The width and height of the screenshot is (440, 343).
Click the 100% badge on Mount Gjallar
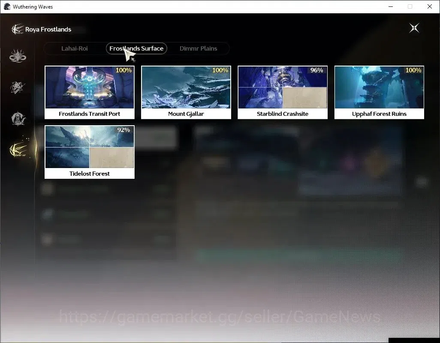[x=220, y=70]
